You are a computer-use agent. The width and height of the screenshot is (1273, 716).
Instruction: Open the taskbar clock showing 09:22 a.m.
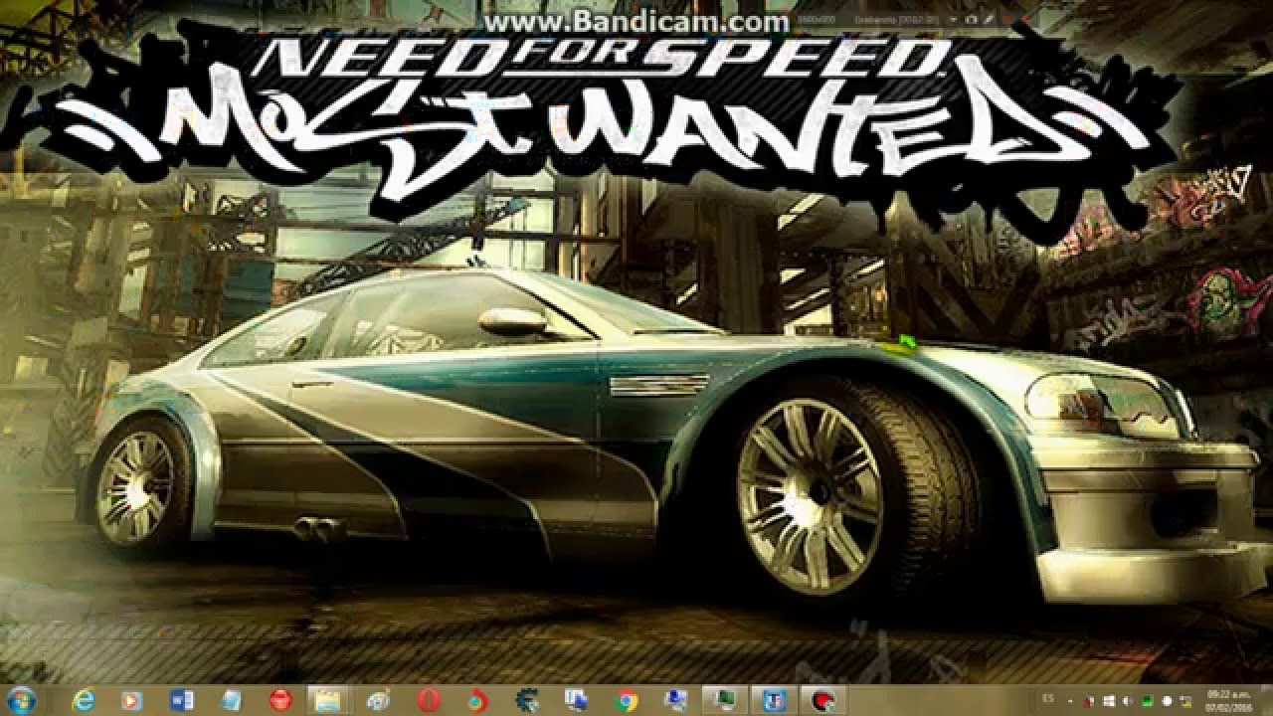click(1229, 701)
